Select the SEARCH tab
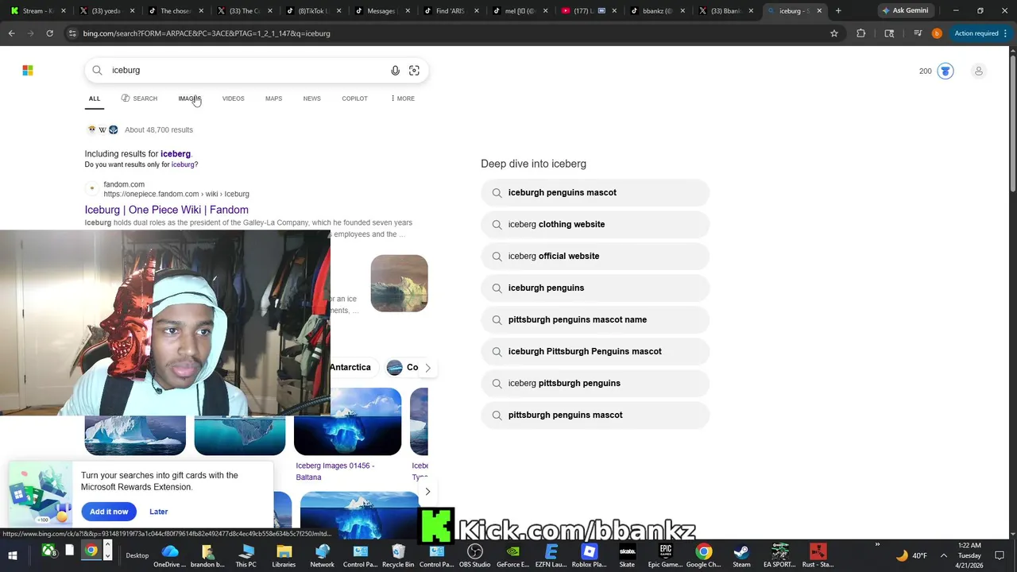1017x572 pixels. [x=139, y=99]
